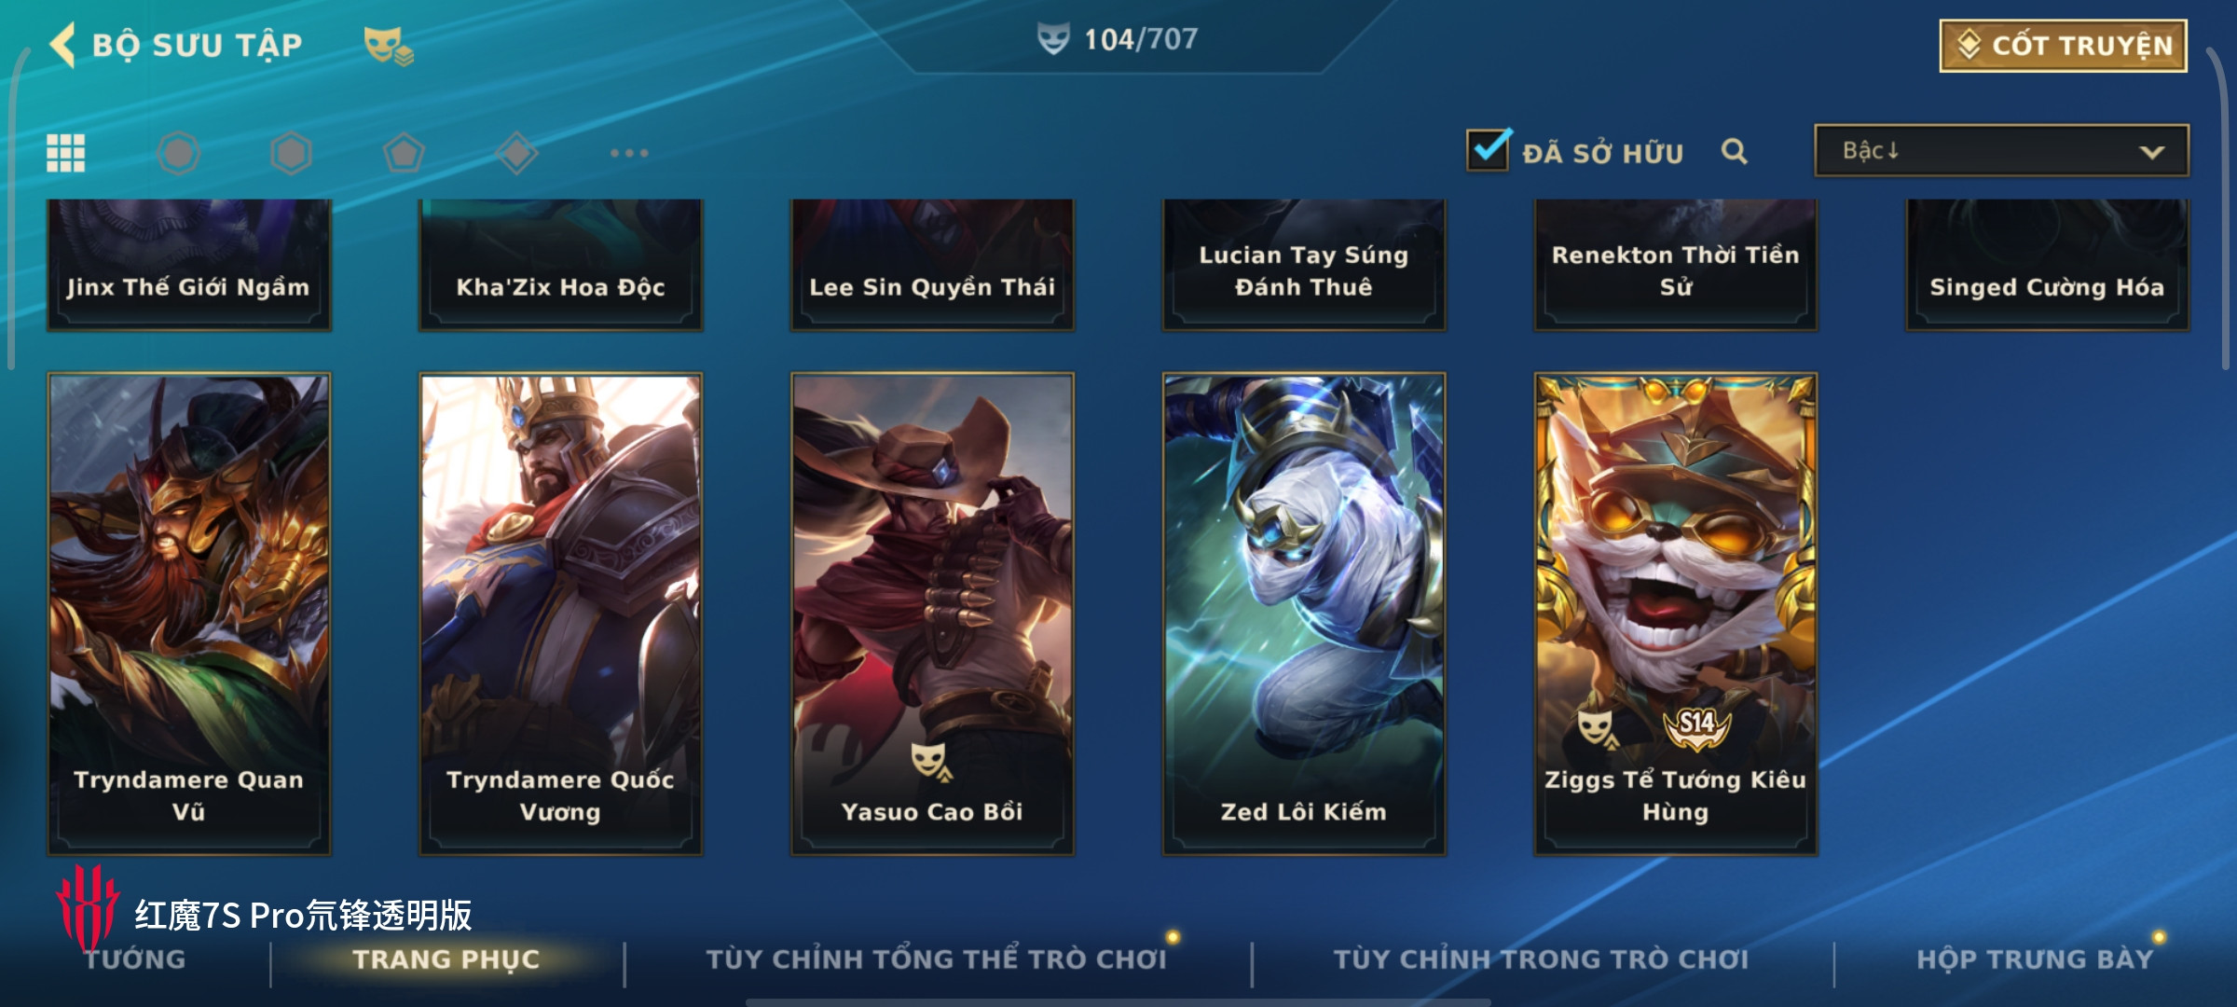Image resolution: width=2237 pixels, height=1007 pixels.
Task: Filter by second hexagon rarity icon
Action: (291, 153)
